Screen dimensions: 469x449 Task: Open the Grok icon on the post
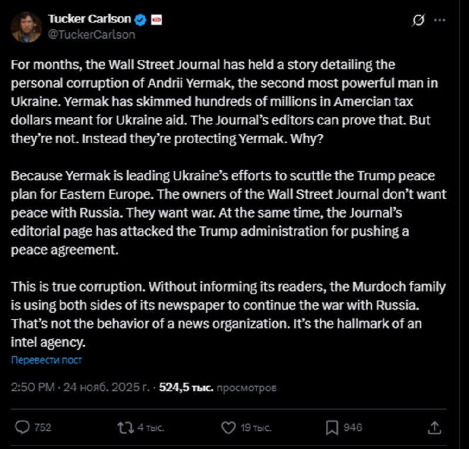pyautogui.click(x=419, y=20)
